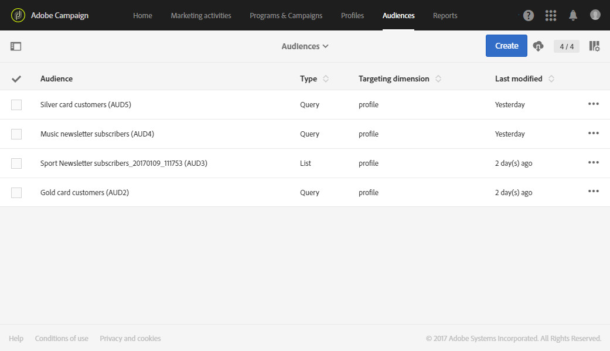Open the help question mark icon
Image resolution: width=610 pixels, height=351 pixels.
(x=529, y=16)
